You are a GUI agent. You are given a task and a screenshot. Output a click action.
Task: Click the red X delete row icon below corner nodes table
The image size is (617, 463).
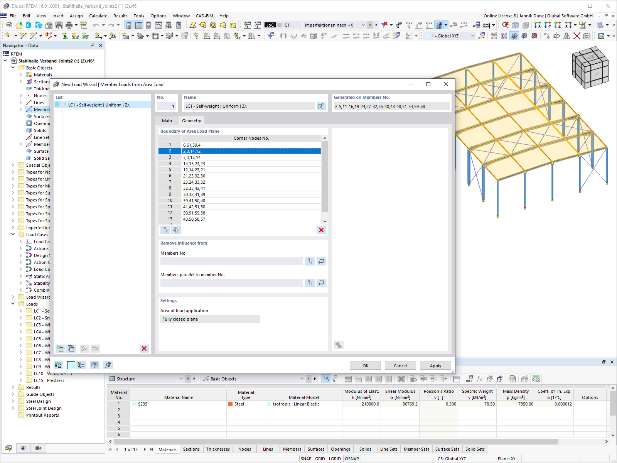pos(321,230)
